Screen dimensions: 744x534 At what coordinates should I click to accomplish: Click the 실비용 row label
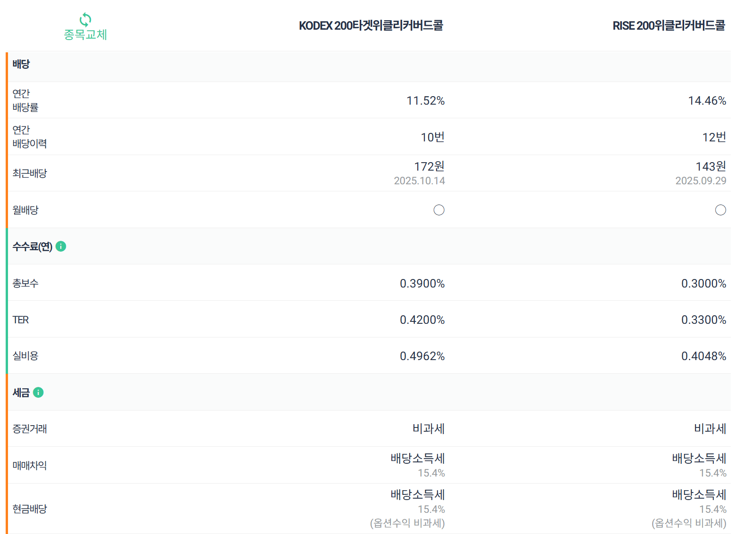pos(25,356)
